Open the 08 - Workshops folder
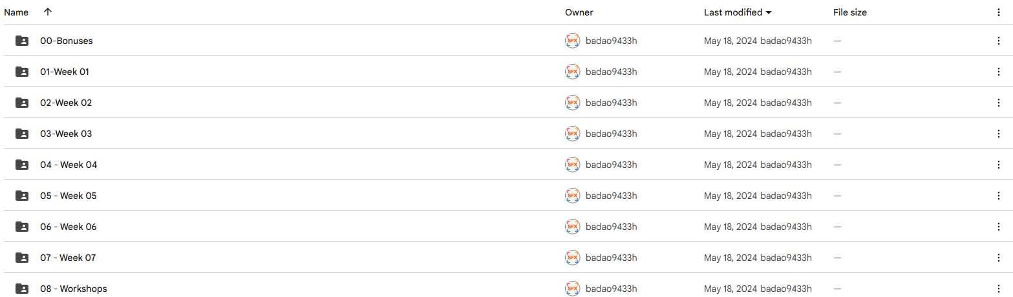Screen dimensions: 1013x297 pyautogui.click(x=74, y=289)
